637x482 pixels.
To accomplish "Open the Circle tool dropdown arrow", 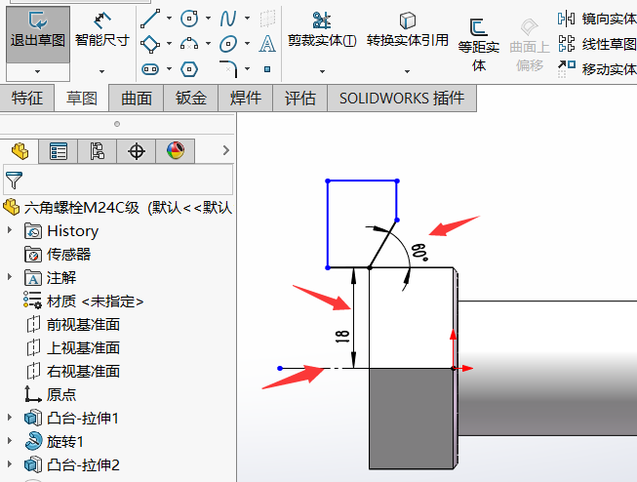I will pyautogui.click(x=208, y=19).
